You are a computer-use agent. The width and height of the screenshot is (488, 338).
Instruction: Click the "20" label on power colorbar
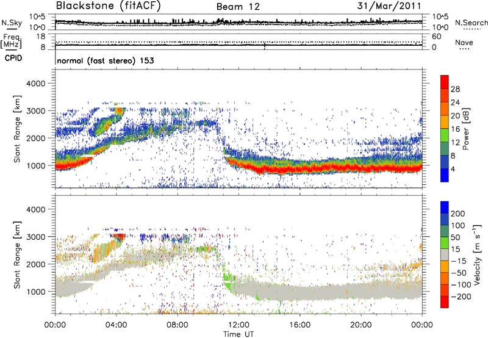[x=455, y=116]
